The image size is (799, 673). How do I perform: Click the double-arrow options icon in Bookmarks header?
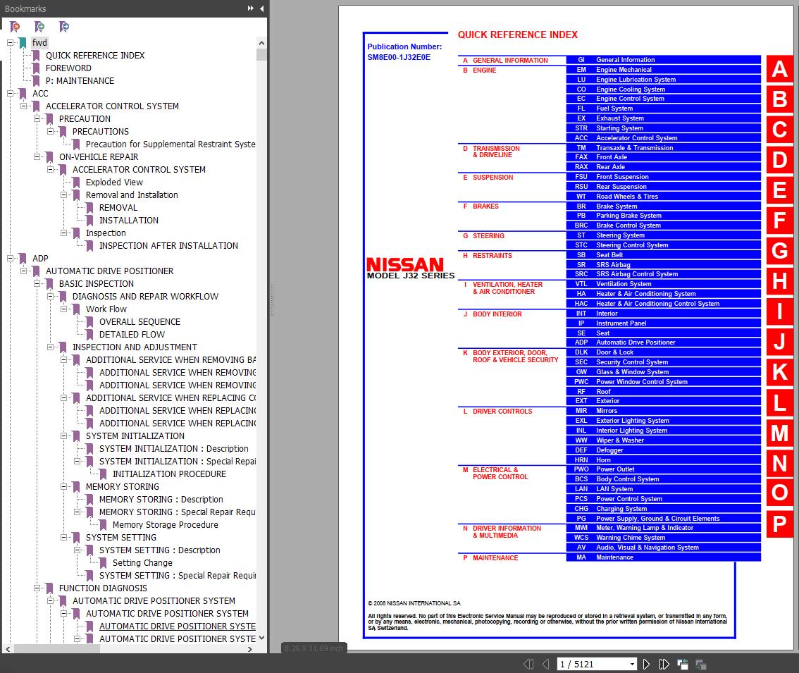(x=251, y=8)
